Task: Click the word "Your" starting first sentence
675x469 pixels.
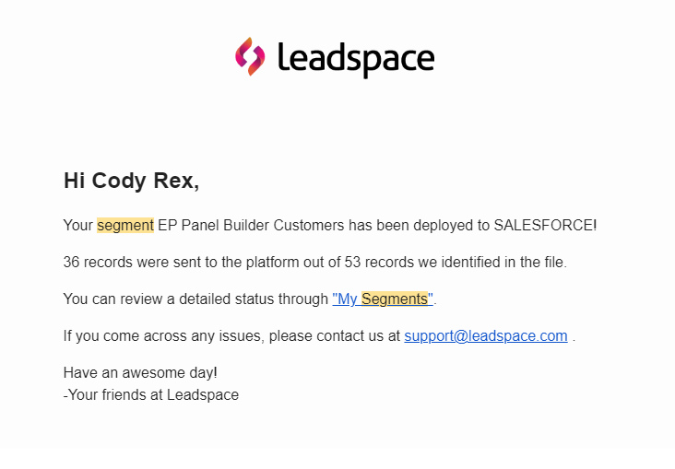Action: click(x=77, y=225)
